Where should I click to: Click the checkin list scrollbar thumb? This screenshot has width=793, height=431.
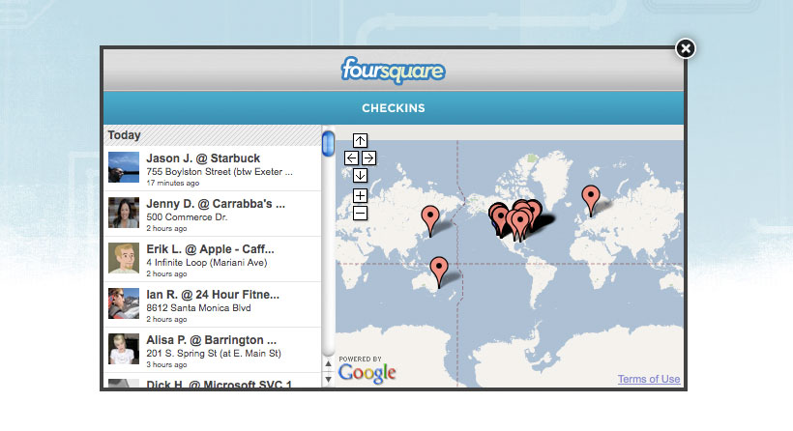[328, 143]
